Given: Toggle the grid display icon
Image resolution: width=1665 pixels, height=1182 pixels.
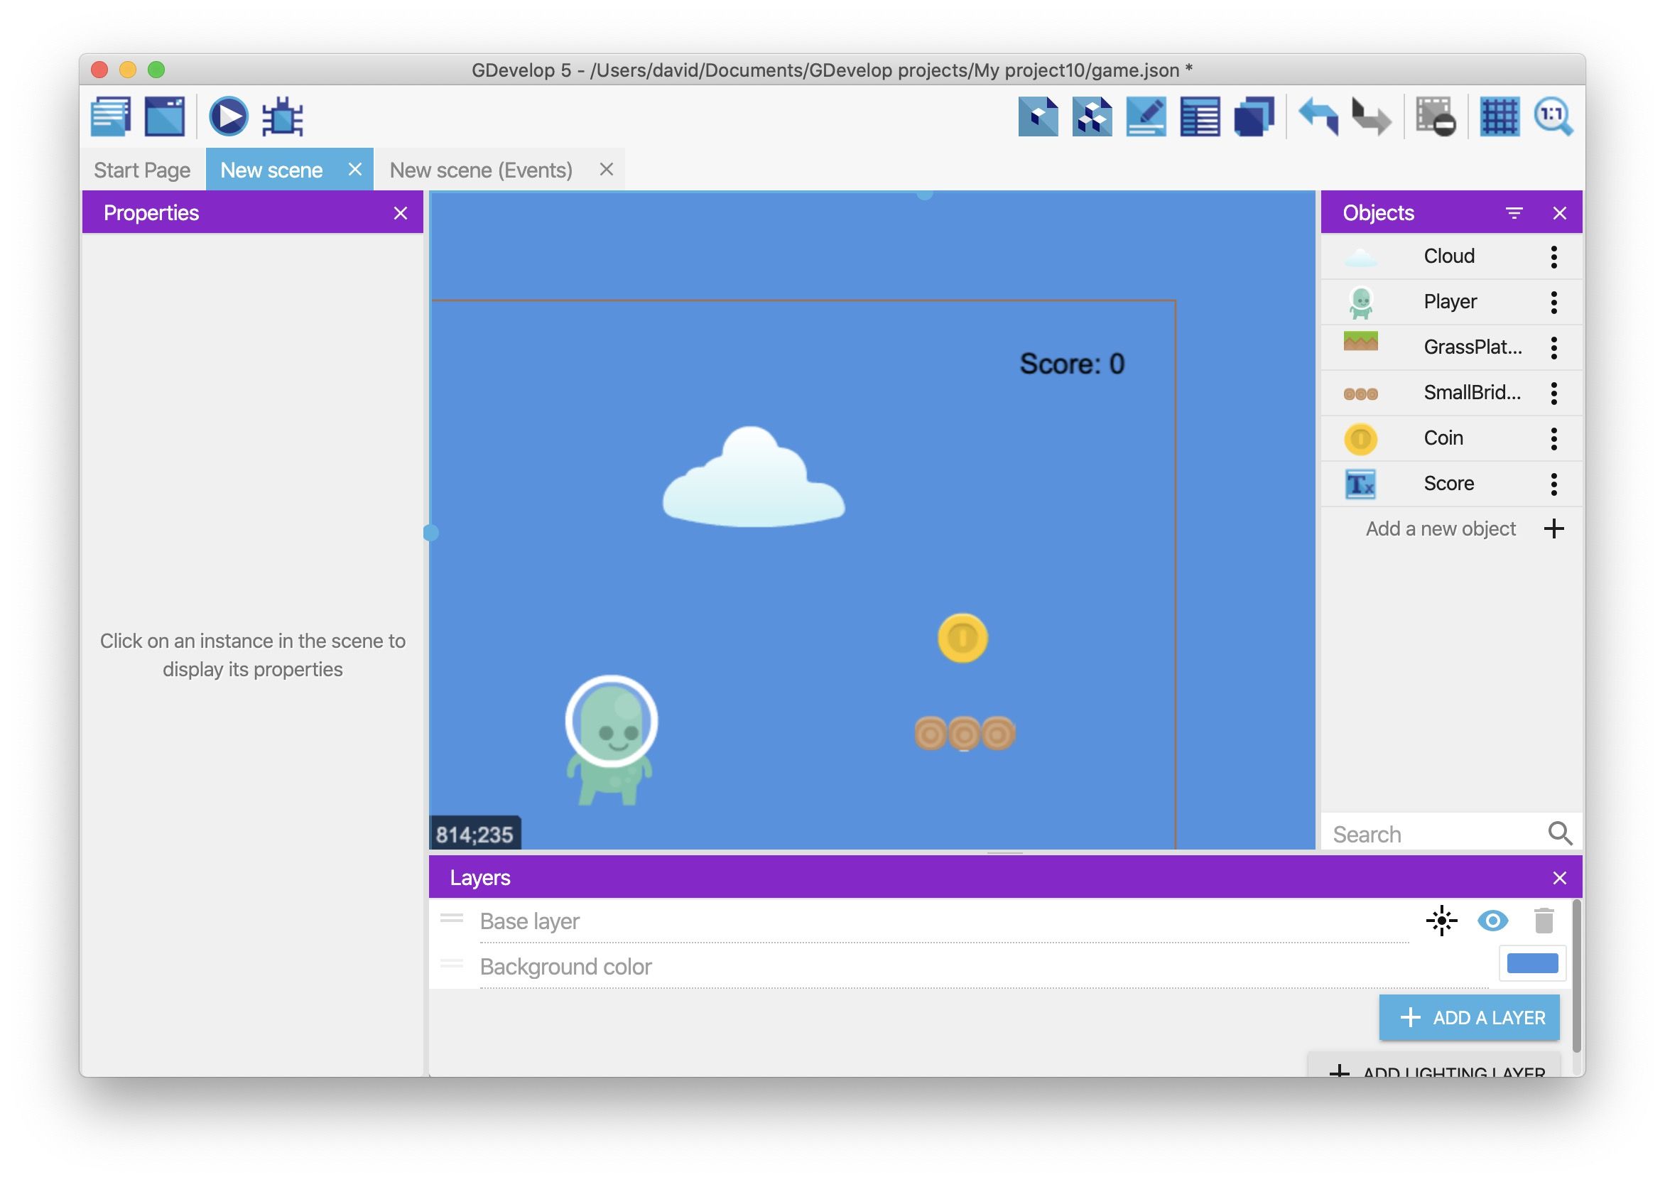Looking at the screenshot, I should (x=1499, y=116).
